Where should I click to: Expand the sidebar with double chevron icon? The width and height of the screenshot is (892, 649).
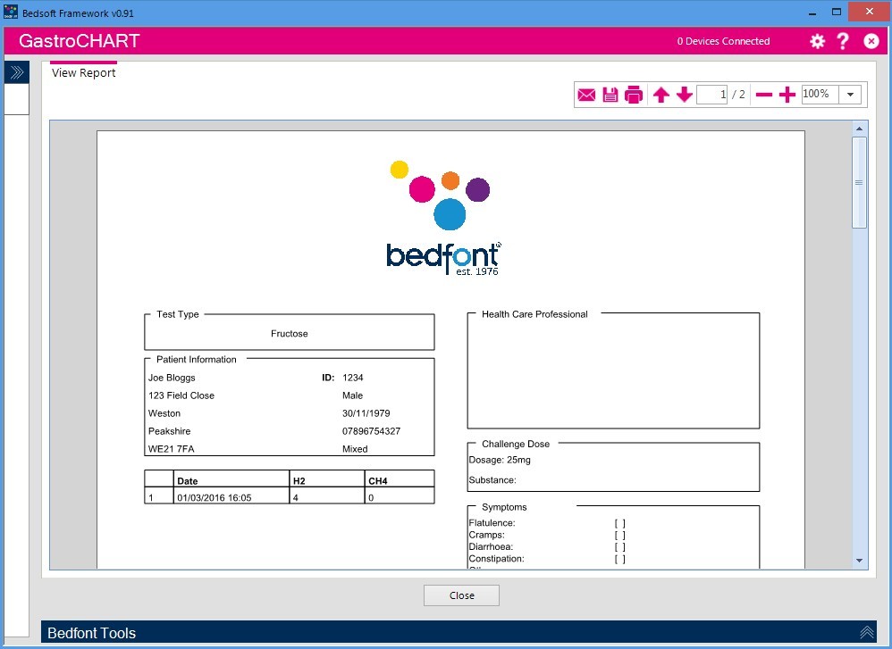(x=16, y=72)
